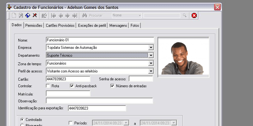Image resolution: width=253 pixels, height=126 pixels.
Task: Click into the Matrícula input field
Action: point(68,93)
